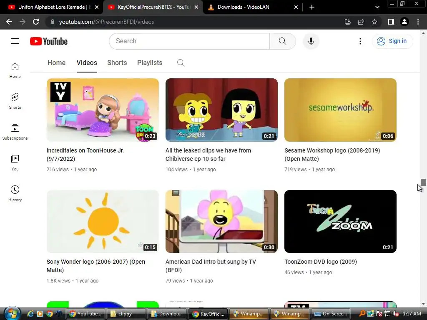Click scrollbar down arrow
This screenshot has width=427, height=320.
pyautogui.click(x=423, y=304)
